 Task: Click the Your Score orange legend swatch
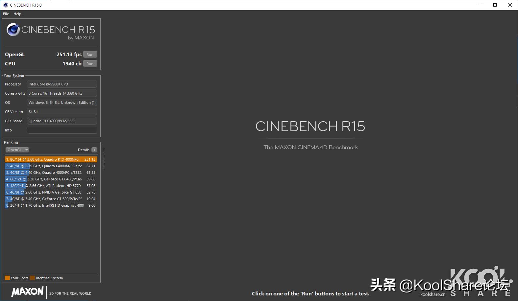tap(7, 278)
